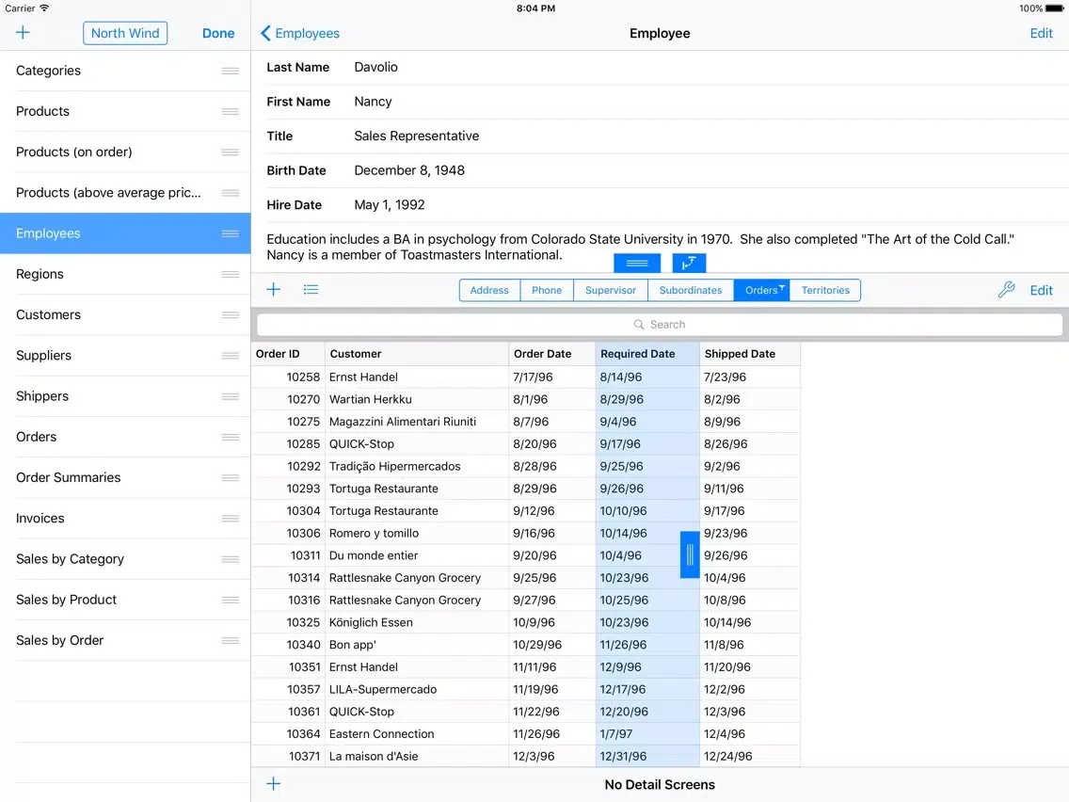Grab the reorder handle for Products (on order)
Viewport: 1069px width, 802px height.
pos(230,152)
